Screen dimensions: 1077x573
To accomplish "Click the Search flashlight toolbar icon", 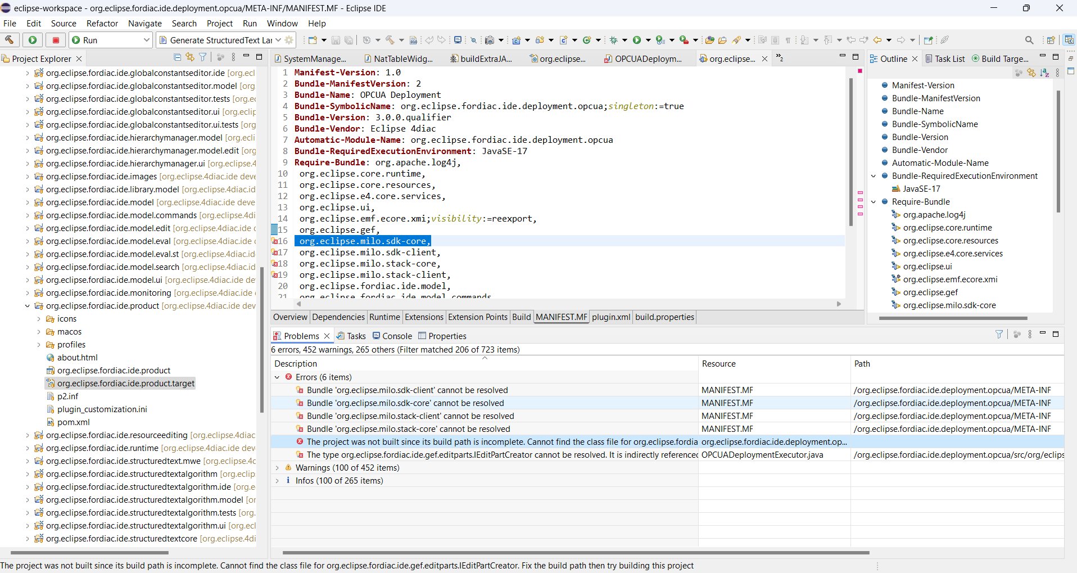I will tap(736, 40).
